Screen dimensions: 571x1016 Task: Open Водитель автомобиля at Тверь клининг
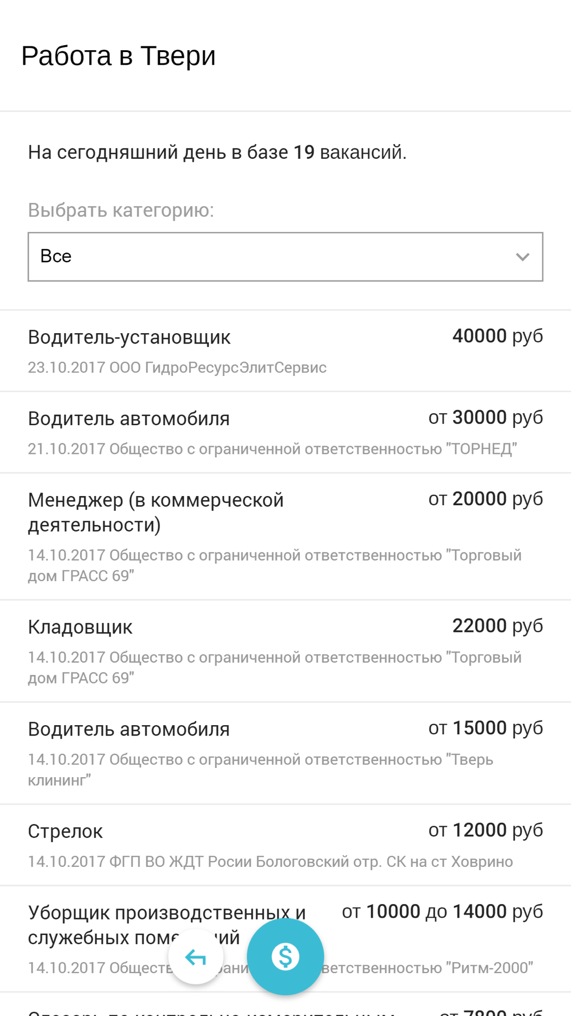click(285, 754)
